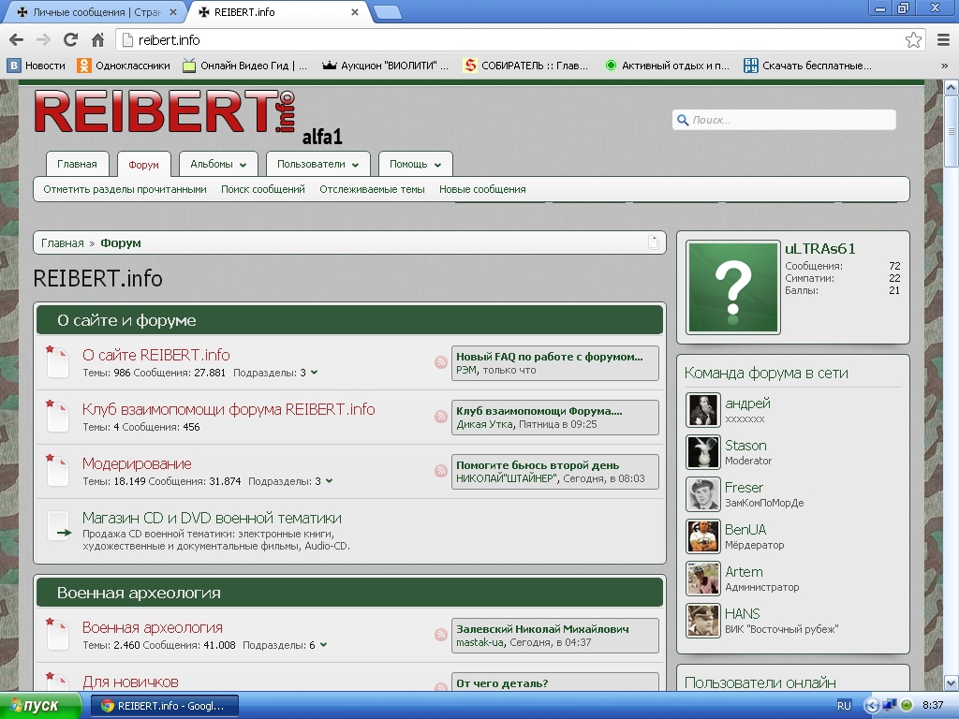Open the Модерирование forum
Viewport: 959px width, 719px height.
(x=137, y=464)
